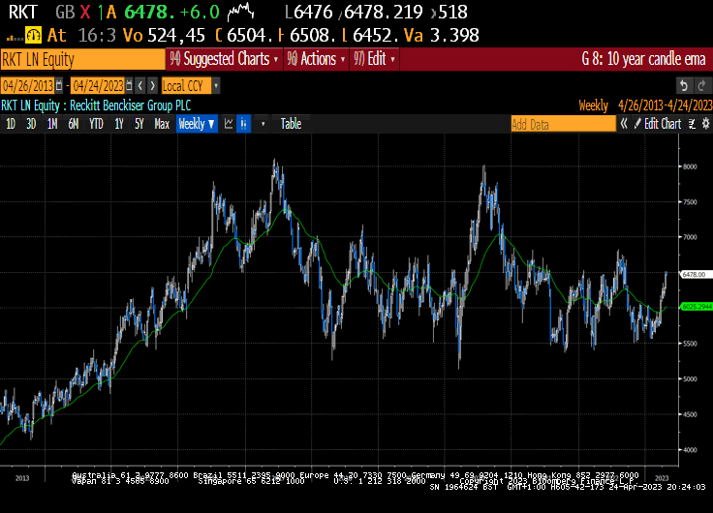Select the 1Y time range

119,124
